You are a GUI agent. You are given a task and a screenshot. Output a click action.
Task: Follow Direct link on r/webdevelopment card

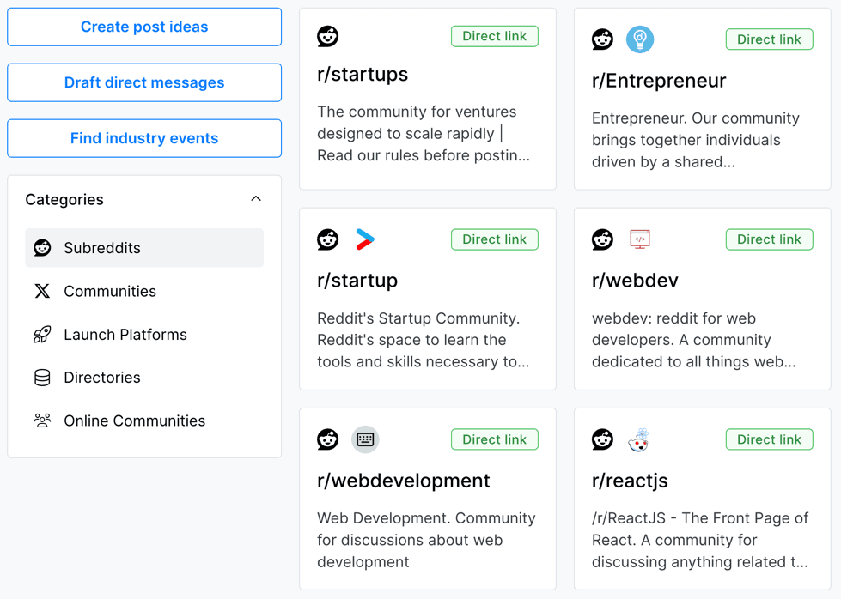(x=495, y=439)
